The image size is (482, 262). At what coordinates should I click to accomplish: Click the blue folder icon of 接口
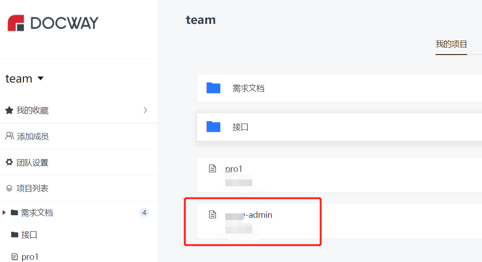213,127
